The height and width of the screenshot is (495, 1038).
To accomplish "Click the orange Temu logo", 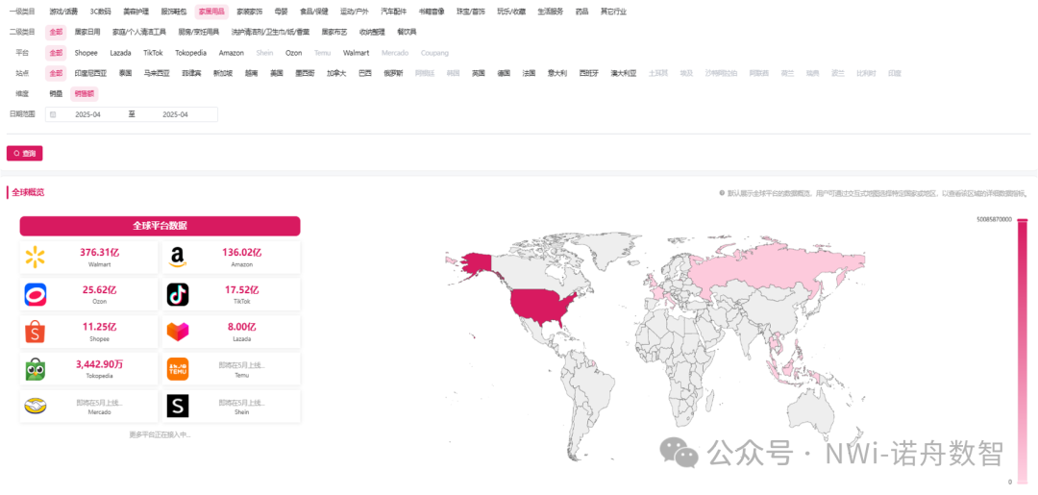I will (178, 369).
